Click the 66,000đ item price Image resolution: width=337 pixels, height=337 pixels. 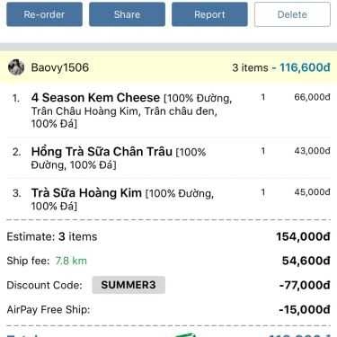tap(312, 97)
